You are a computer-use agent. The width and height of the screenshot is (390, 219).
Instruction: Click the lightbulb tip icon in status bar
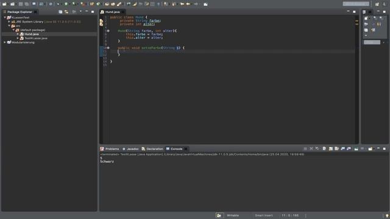pyautogui.click(x=387, y=216)
